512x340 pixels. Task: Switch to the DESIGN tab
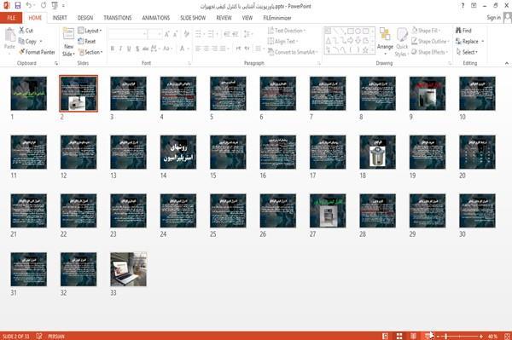85,18
